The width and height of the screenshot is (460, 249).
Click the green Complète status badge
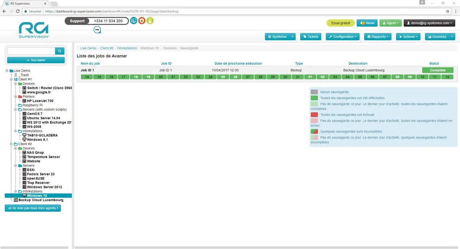pos(438,70)
